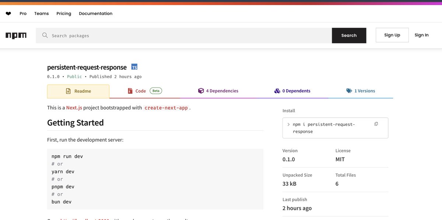The height and width of the screenshot is (220, 442).
Task: Click the package title persistent-request-response
Action: tap(87, 67)
